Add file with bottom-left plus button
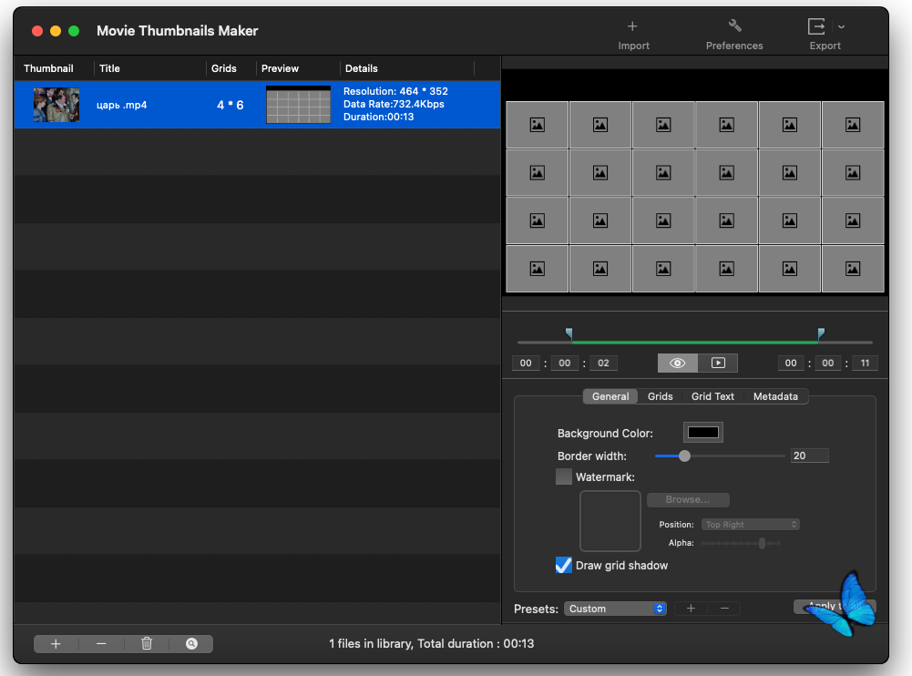Screen dimensions: 912x676 (x=56, y=644)
